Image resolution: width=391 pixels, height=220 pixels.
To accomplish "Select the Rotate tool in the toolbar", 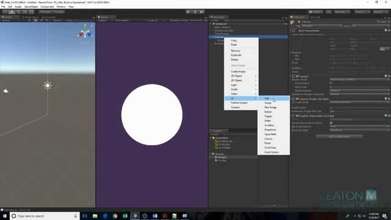I will [x=18, y=12].
